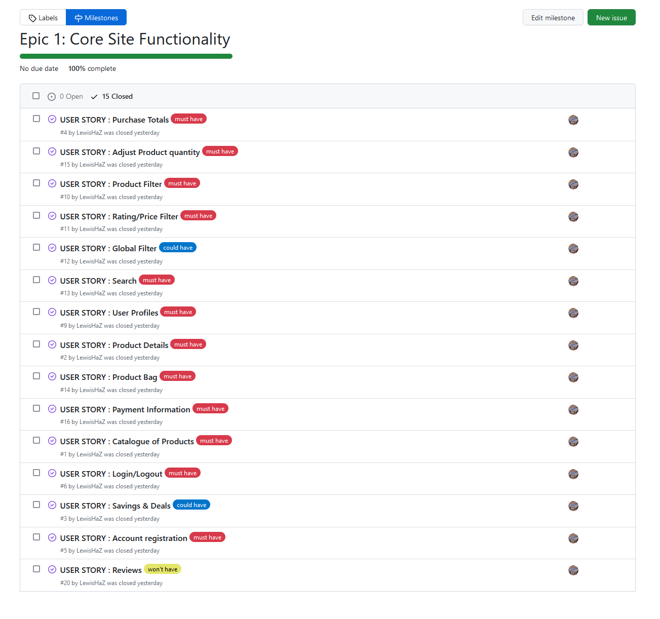Click LewisHaZ author link under Adjust Product quantity
The height and width of the screenshot is (619, 660).
(92, 165)
